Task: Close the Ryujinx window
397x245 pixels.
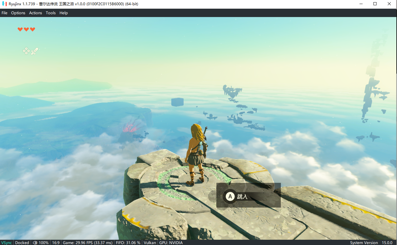Action: [x=389, y=4]
